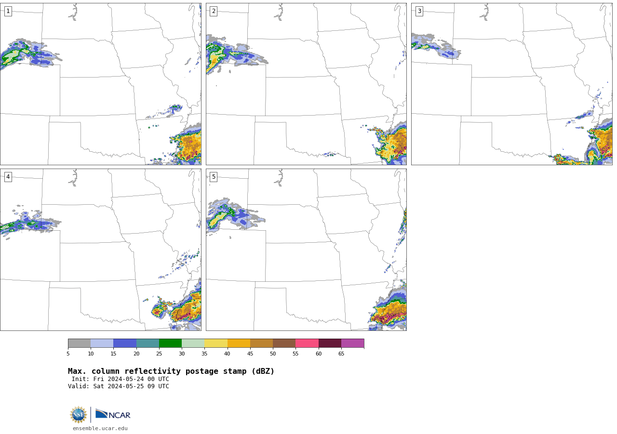Open ensemble member 1 reflectivity map

tap(101, 84)
